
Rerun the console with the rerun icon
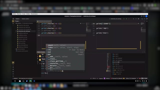38,54
